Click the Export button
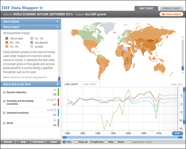 tap(53, 142)
